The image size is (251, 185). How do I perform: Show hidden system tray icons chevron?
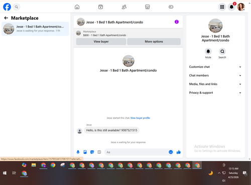(x=219, y=173)
